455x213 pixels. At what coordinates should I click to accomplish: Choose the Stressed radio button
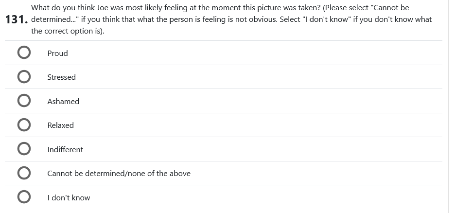(x=24, y=77)
